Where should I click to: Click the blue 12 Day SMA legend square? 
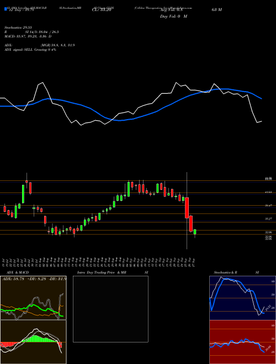(6, 9)
